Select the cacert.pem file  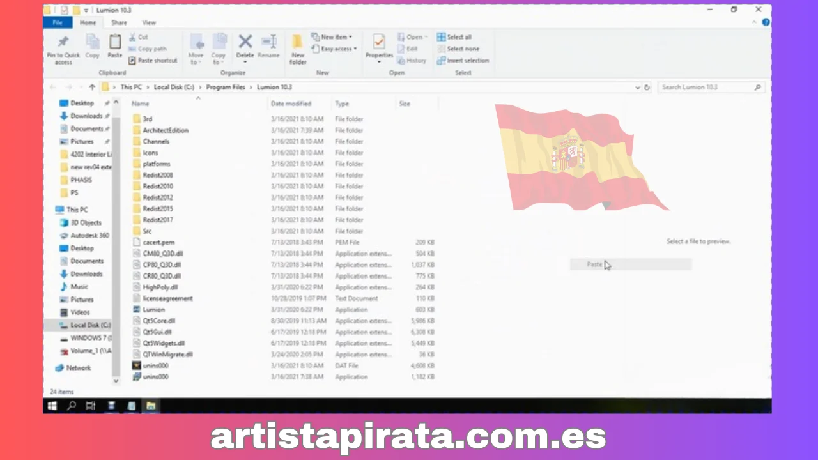pos(158,243)
